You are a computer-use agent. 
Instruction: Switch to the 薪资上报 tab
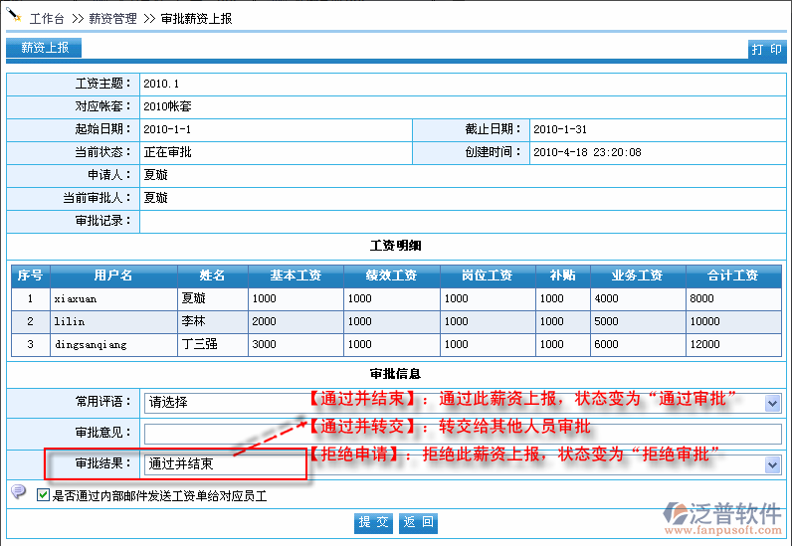[x=45, y=48]
